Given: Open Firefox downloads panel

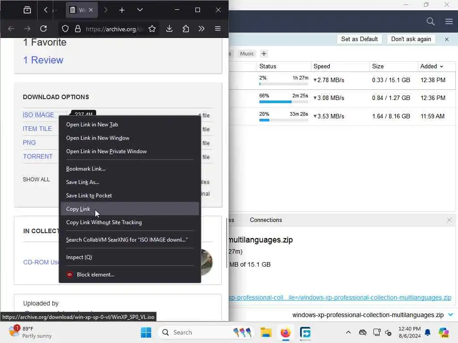Looking at the screenshot, I should 169,29.
